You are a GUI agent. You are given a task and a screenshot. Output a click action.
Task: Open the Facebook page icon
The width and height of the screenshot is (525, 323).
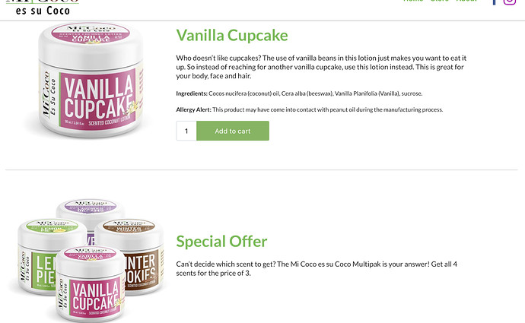click(x=495, y=2)
